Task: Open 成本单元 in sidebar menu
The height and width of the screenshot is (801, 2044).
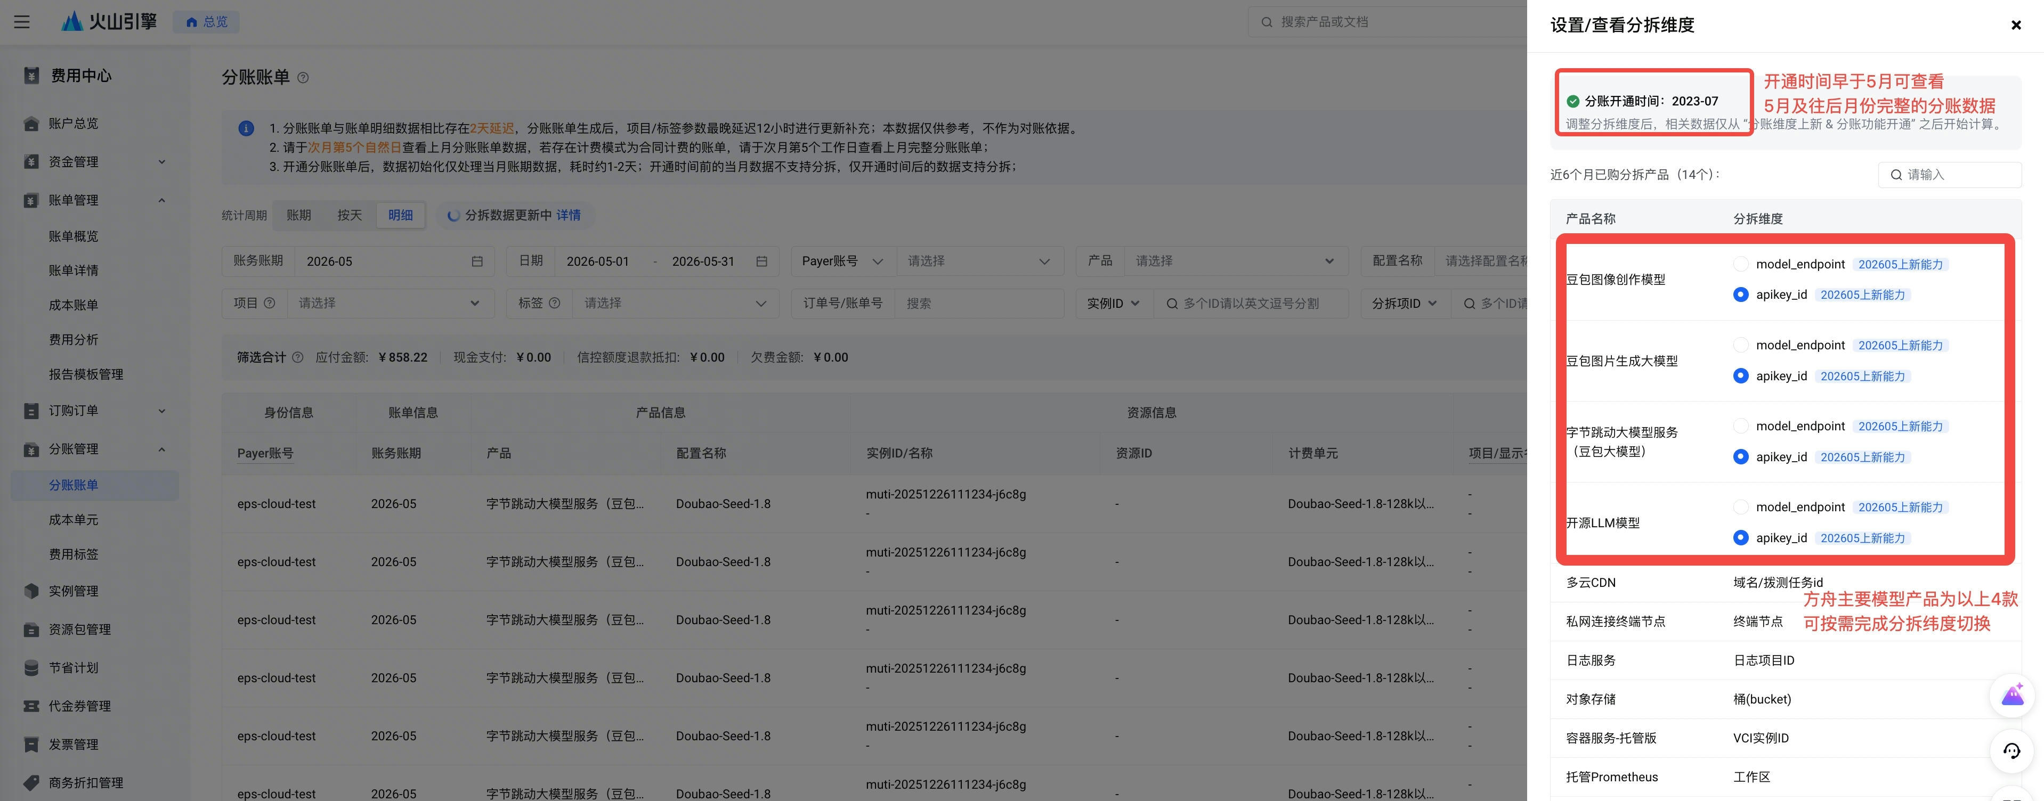Action: [74, 519]
